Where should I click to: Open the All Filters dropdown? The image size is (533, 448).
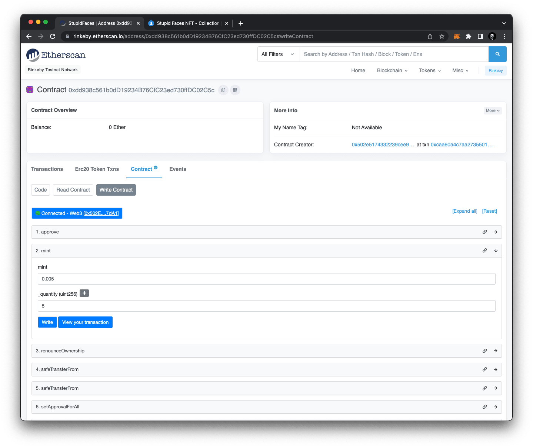[x=279, y=54]
